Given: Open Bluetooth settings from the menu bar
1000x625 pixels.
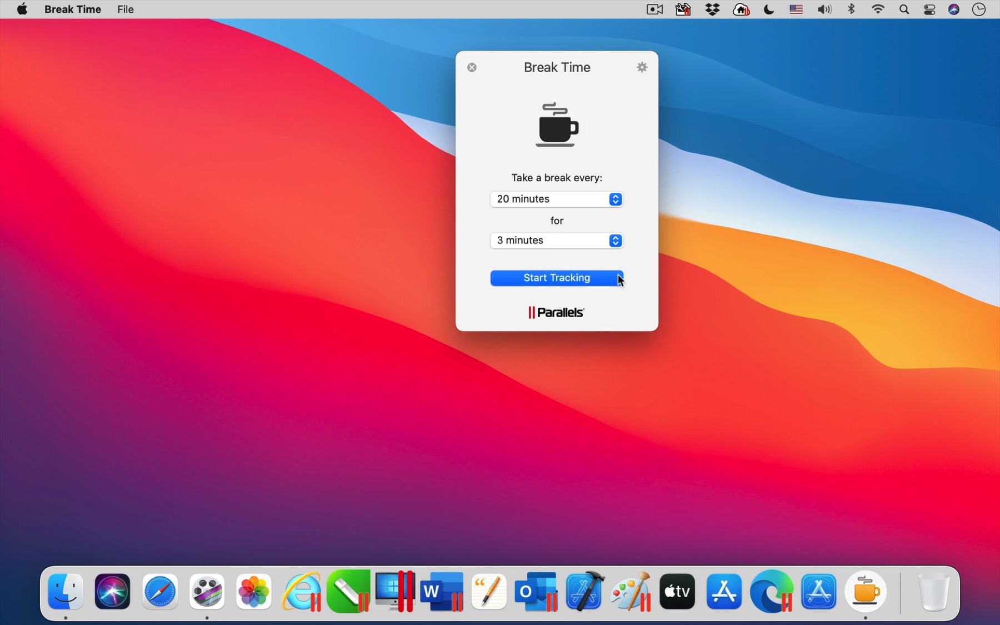Looking at the screenshot, I should (x=851, y=9).
